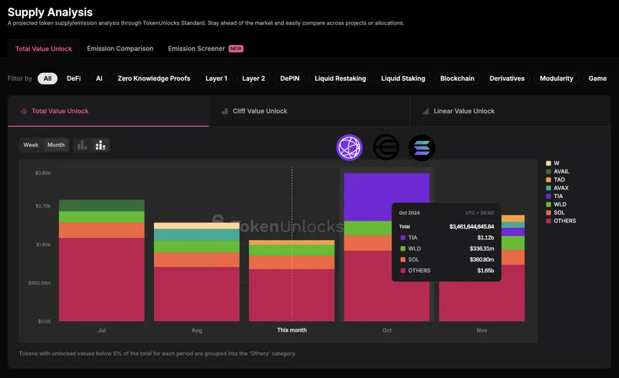Open the Emission Screener tab
Viewport: 619px width, 378px height.
click(197, 48)
